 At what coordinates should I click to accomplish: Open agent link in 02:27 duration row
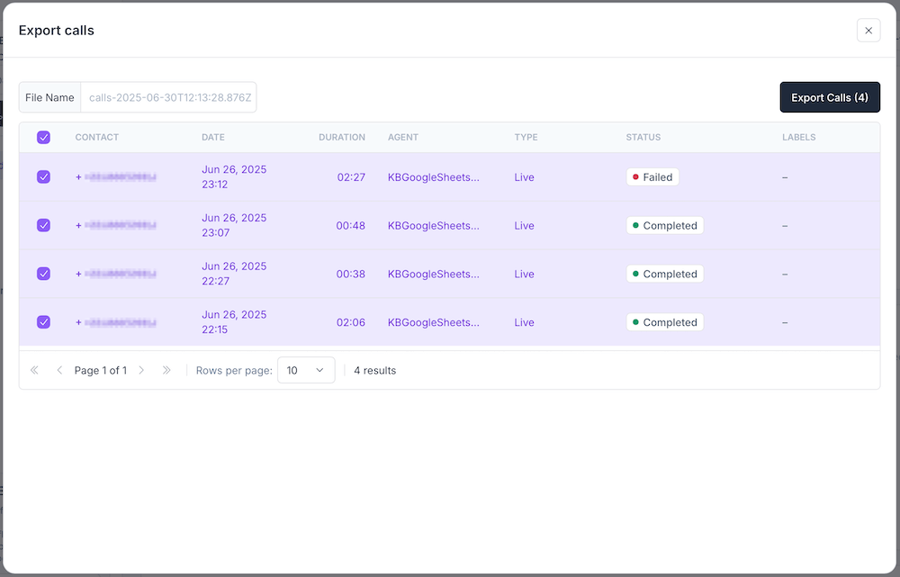[x=433, y=177]
